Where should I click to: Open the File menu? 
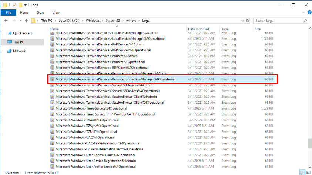9,13
